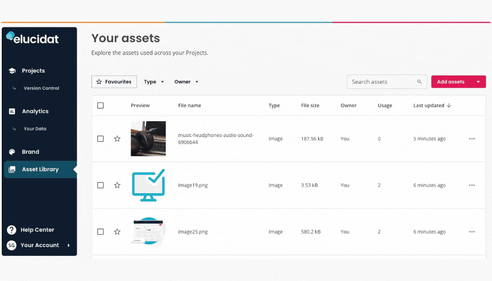Click file name music-headphones-audio-sound-6906644
The width and height of the screenshot is (492, 281).
(x=216, y=139)
